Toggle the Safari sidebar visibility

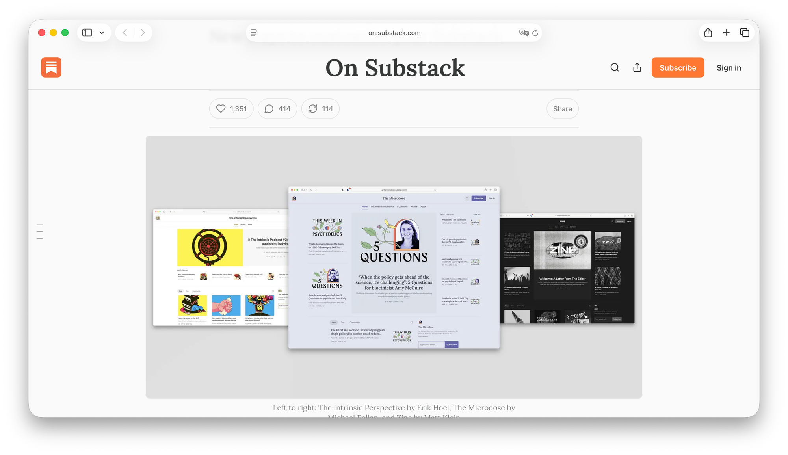[87, 32]
